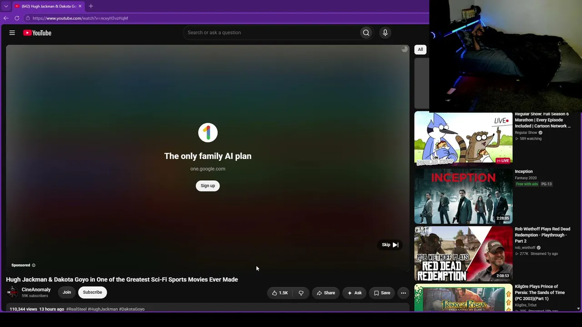Click the video title 'Hugh Jackman & Dakota Goyo...'
Screen dimensions: 582x327
point(122,280)
